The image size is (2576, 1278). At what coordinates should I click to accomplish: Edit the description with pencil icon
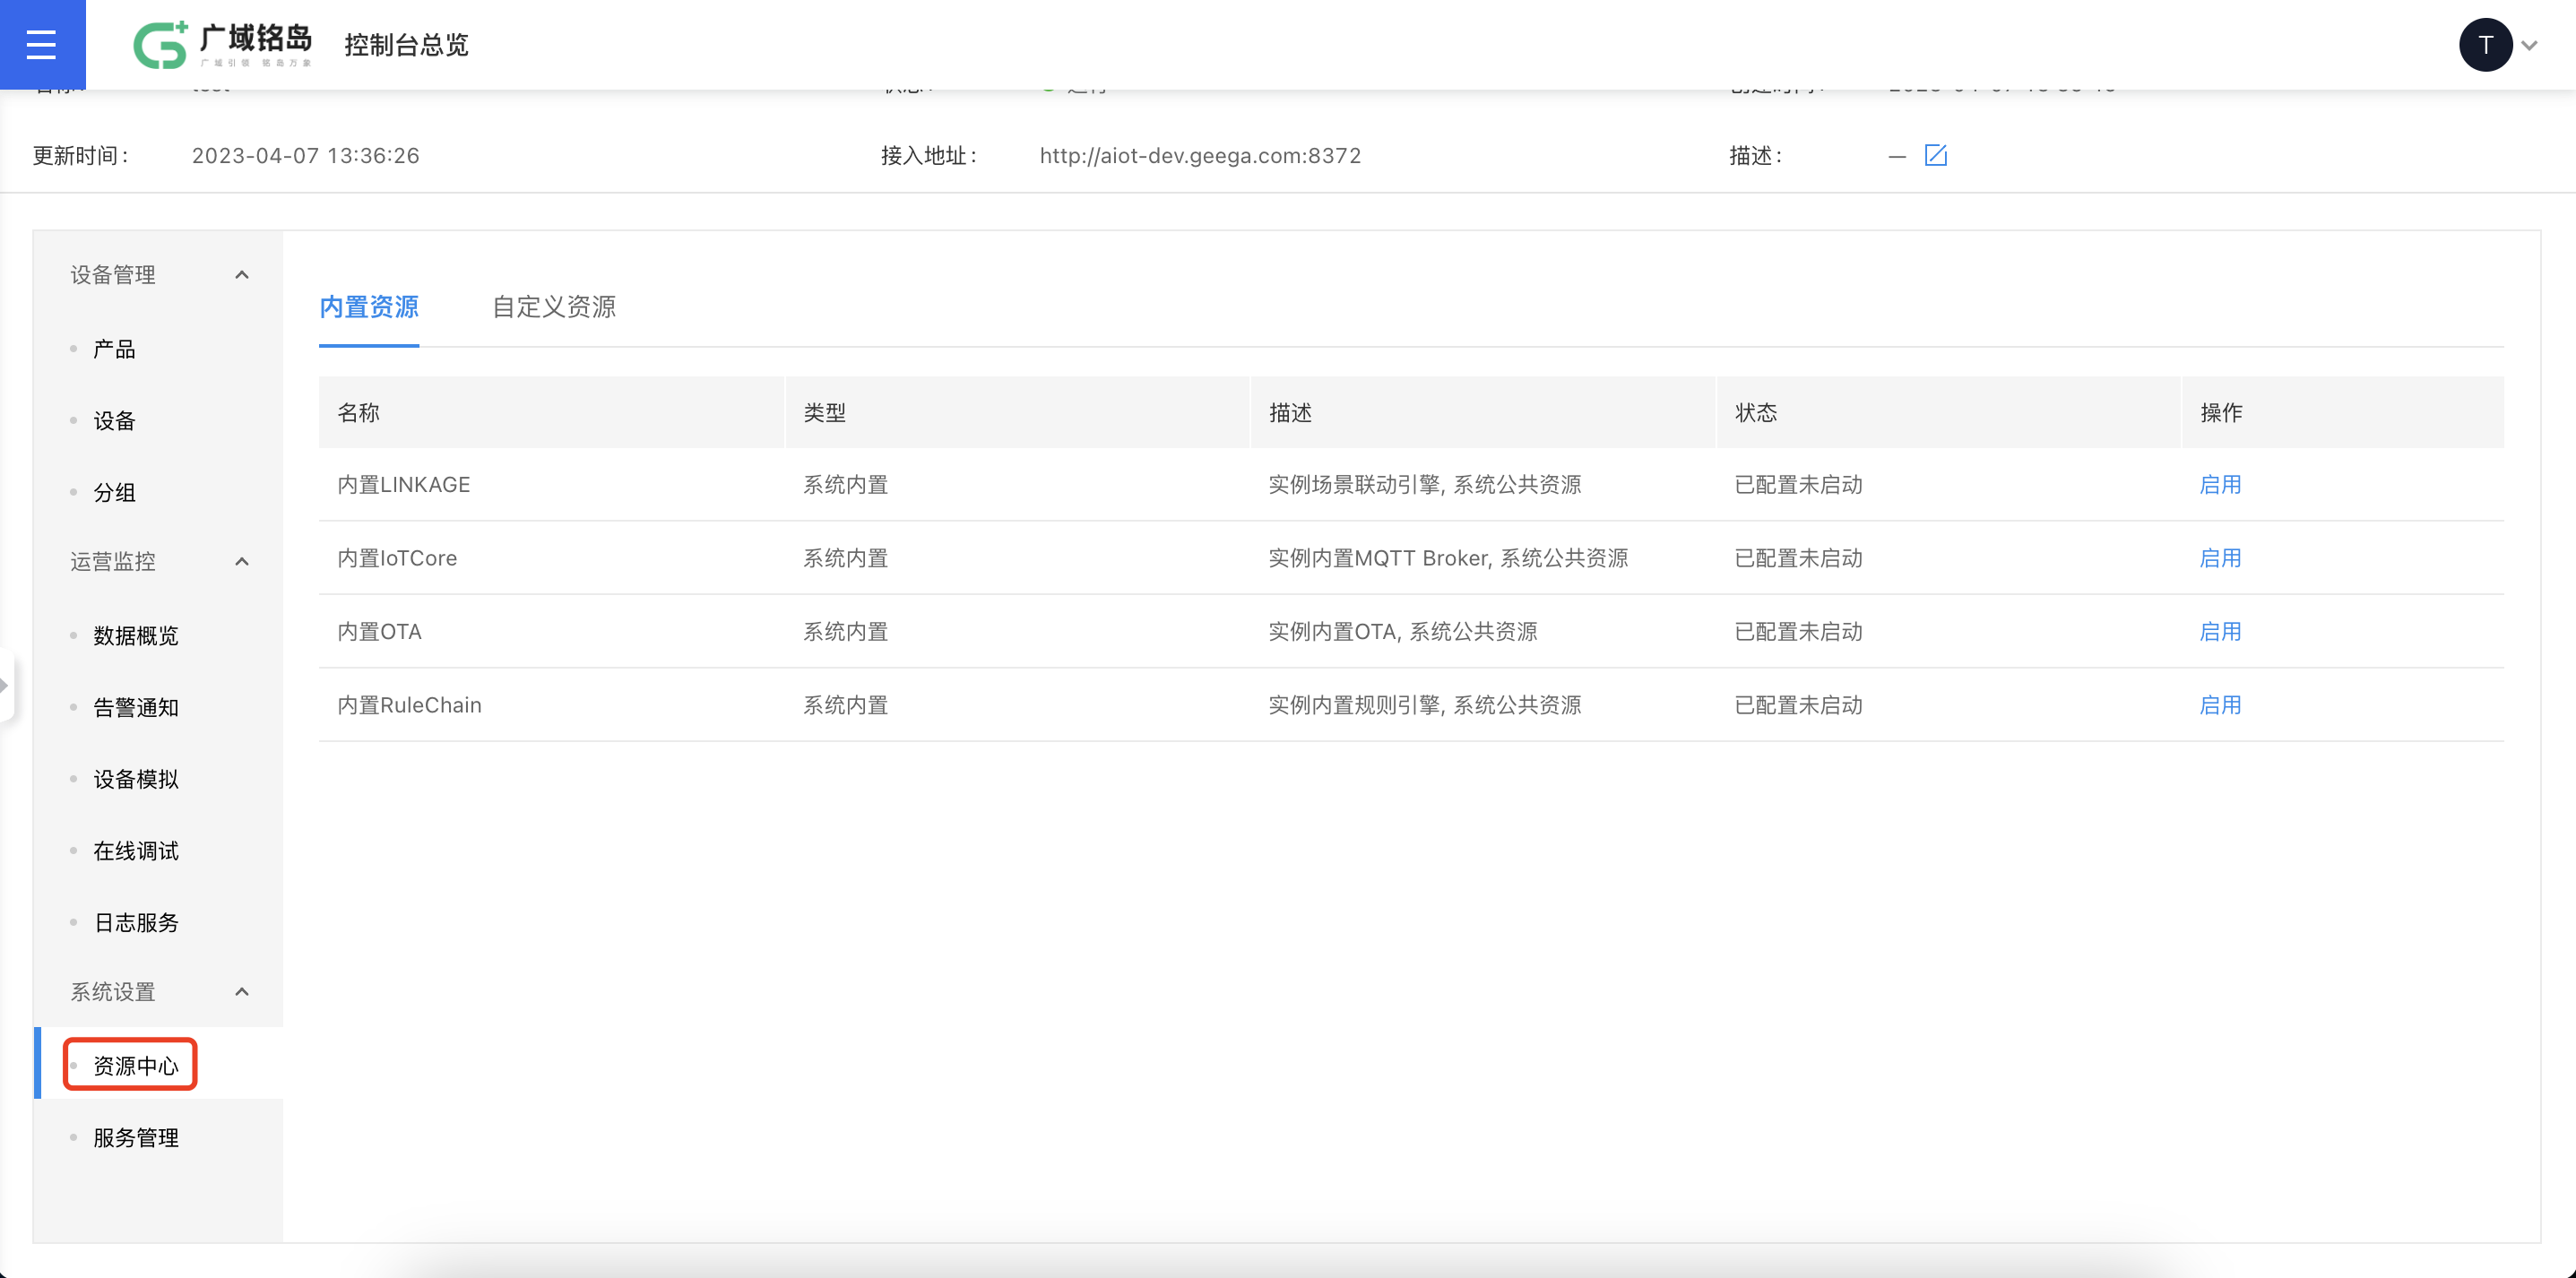tap(1935, 155)
